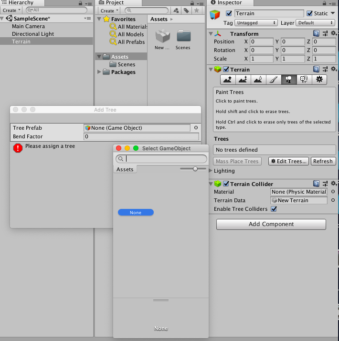This screenshot has width=339, height=341.
Task: Open Transform preset selector icon
Action: tap(325, 33)
